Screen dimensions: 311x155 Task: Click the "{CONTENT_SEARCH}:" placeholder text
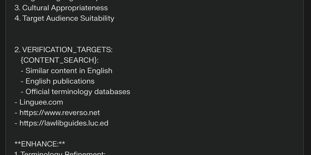pos(59,60)
